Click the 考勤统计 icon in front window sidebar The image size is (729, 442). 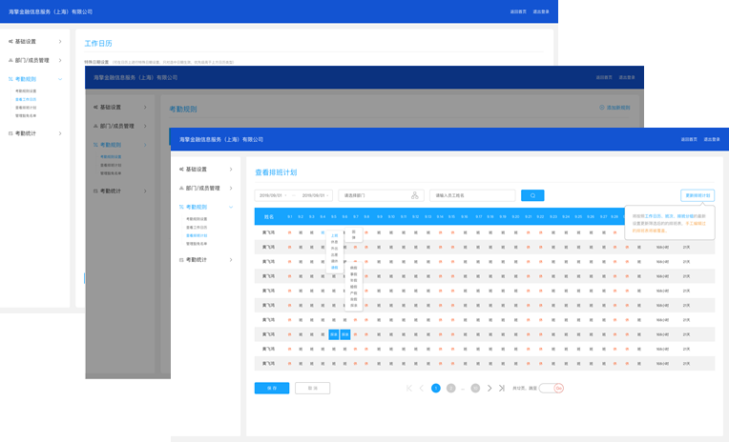point(181,260)
